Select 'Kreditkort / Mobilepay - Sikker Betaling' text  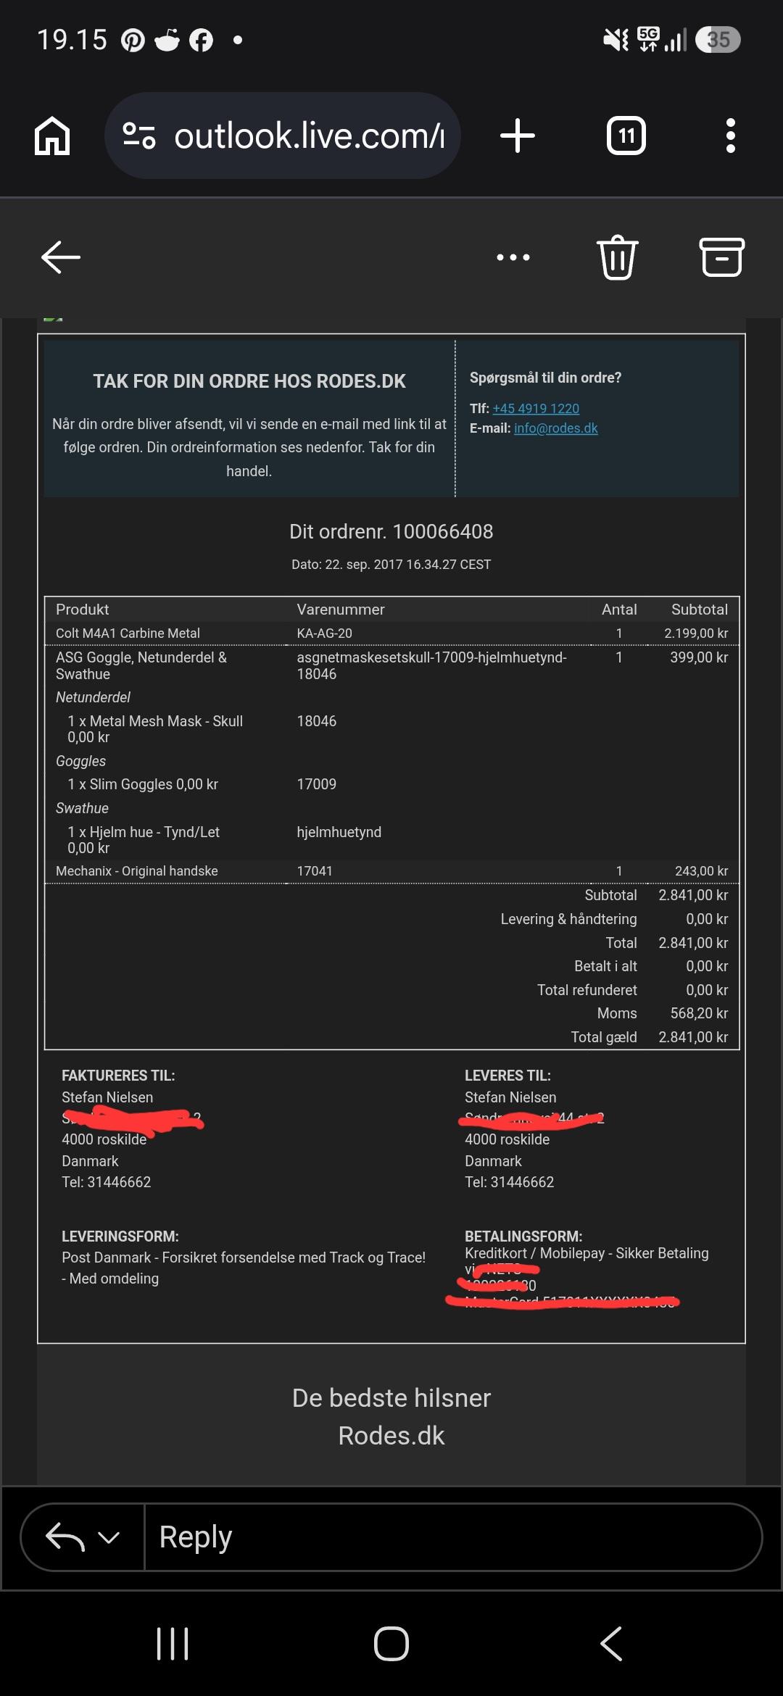[x=587, y=1253]
